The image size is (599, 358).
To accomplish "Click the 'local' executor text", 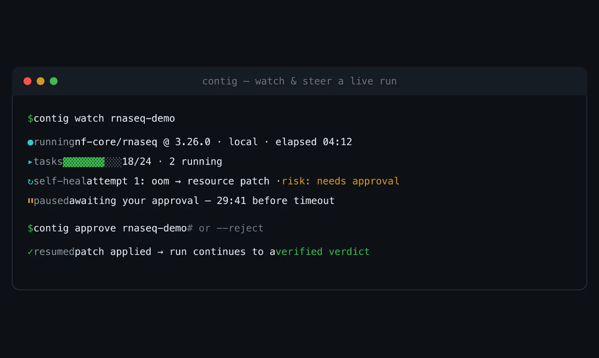I will (243, 142).
